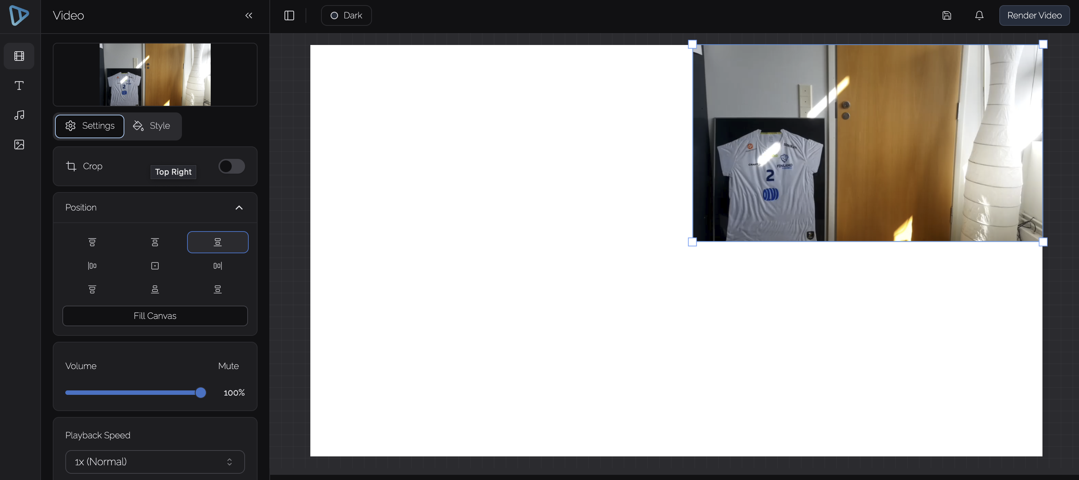Screen dimensions: 1079x480
Task: Open the video media panel icon
Action: click(x=19, y=56)
